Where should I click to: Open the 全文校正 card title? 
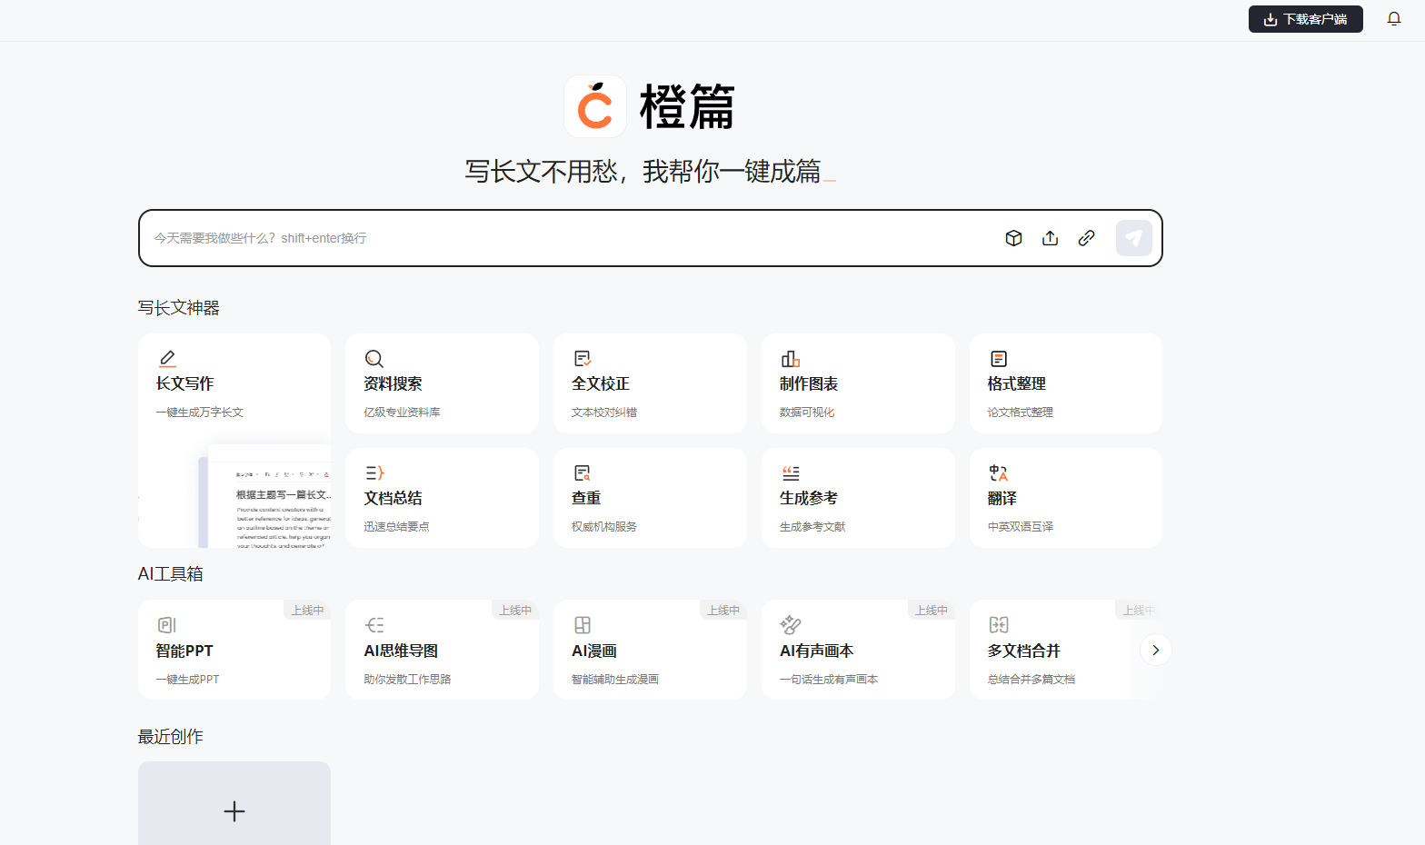click(x=601, y=384)
